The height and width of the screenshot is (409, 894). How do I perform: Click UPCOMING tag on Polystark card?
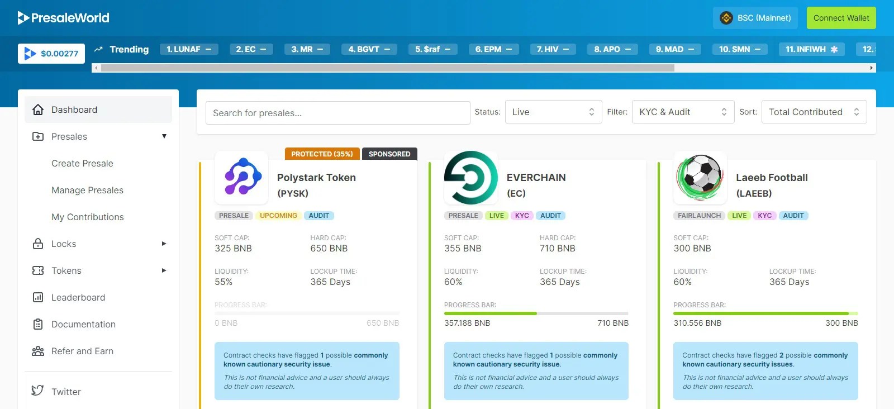[278, 216]
